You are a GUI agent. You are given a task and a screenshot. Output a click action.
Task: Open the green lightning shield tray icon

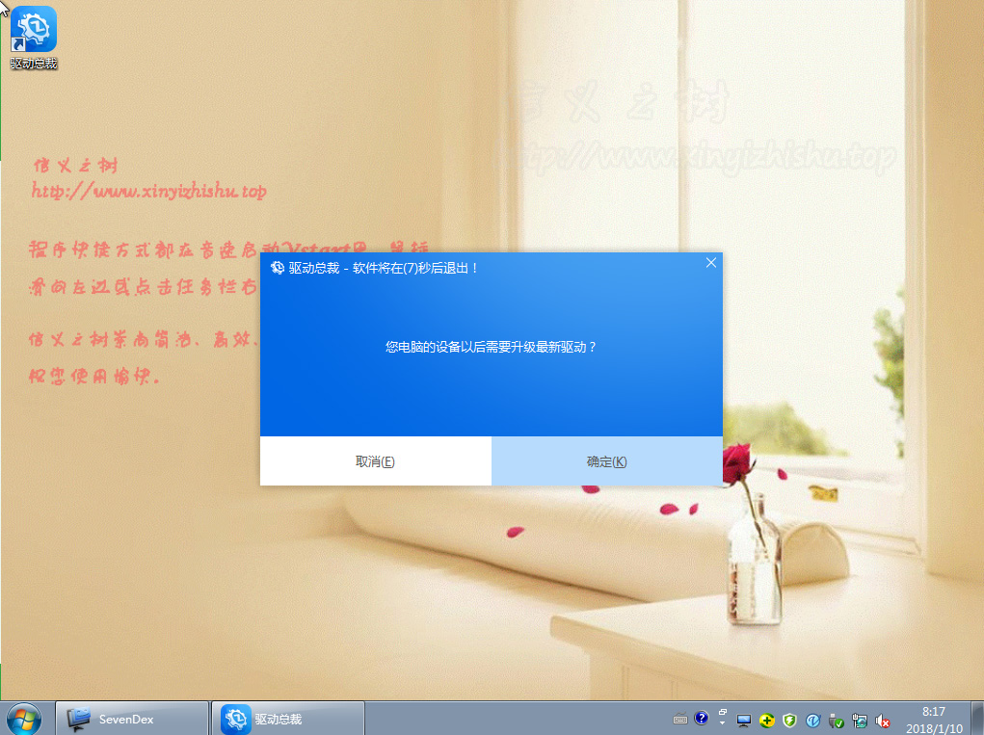(789, 720)
